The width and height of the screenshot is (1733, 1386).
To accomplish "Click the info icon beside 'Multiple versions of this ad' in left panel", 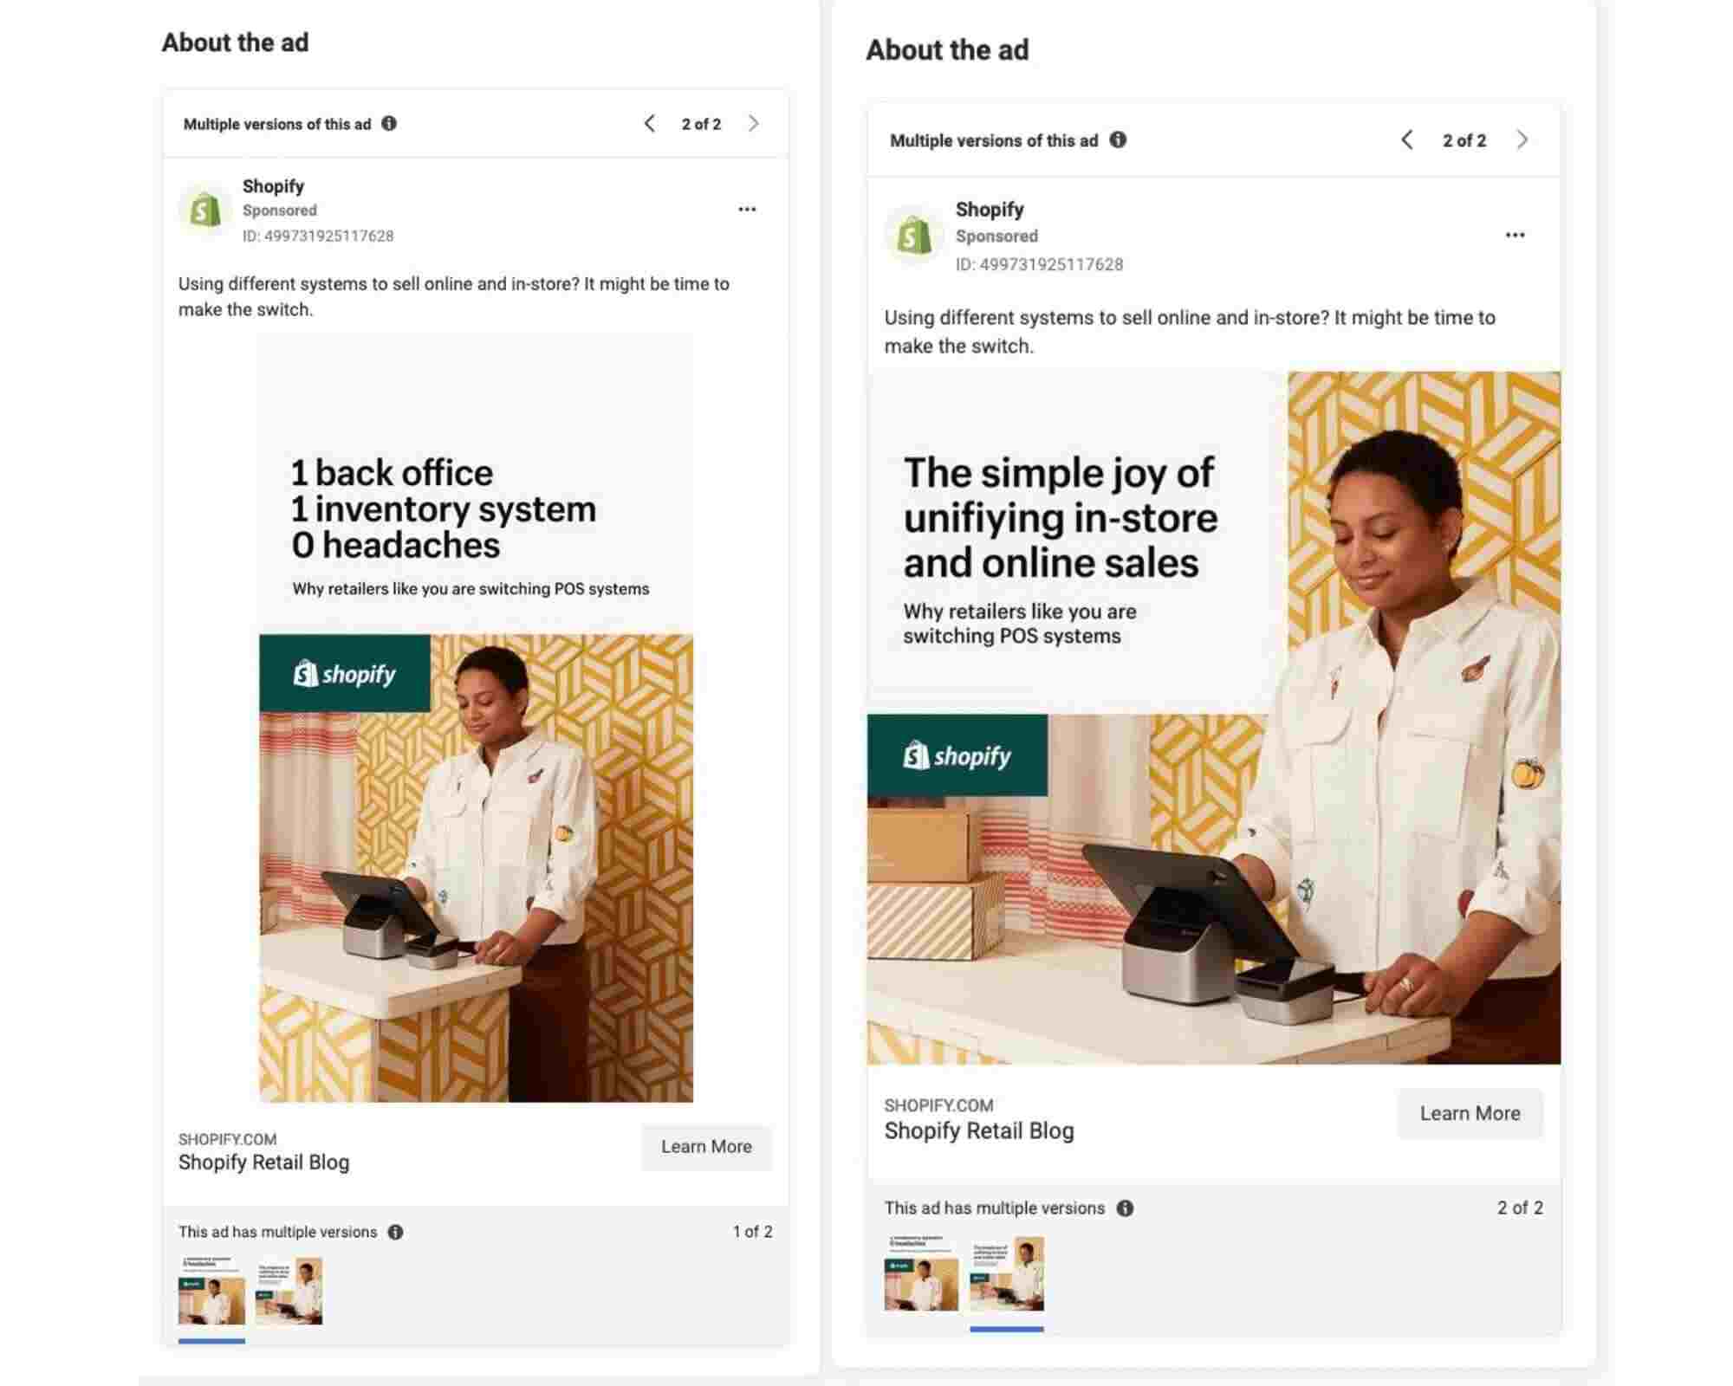I will (x=389, y=123).
